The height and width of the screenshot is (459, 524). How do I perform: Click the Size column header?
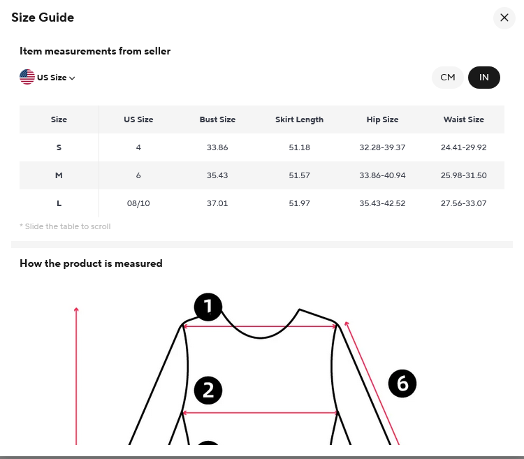(x=59, y=119)
